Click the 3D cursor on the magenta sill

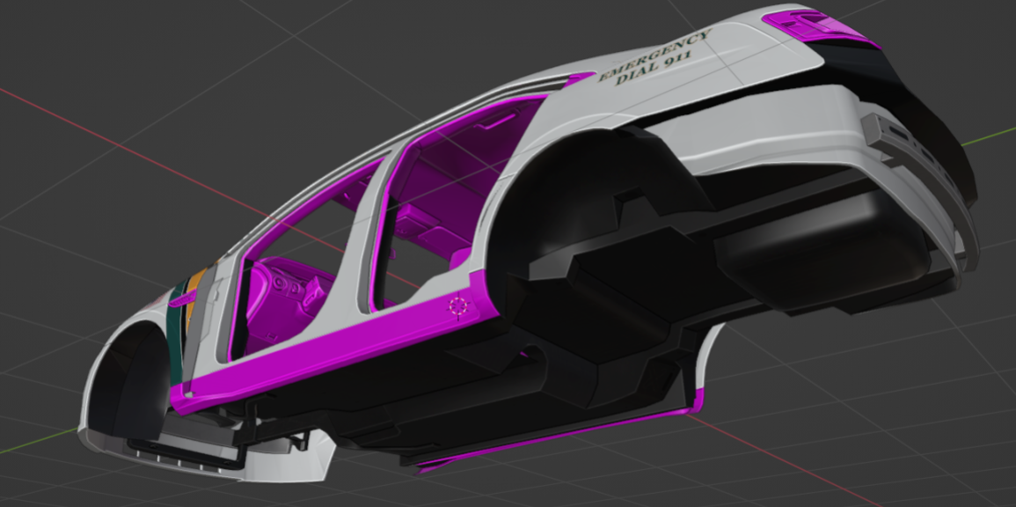pyautogui.click(x=458, y=307)
